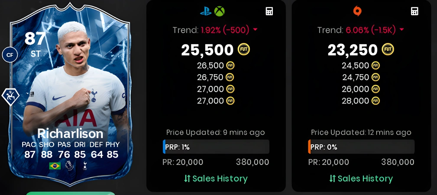Click the Premier League badge on card

tap(69, 166)
